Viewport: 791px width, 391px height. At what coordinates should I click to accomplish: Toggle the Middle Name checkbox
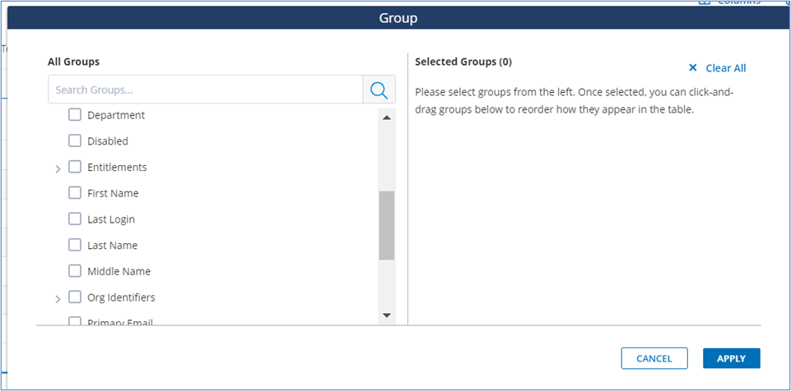point(75,271)
